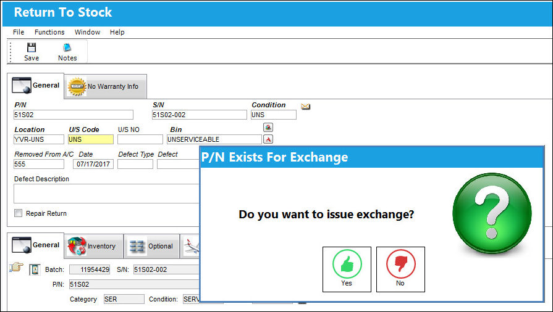The width and height of the screenshot is (553, 312).
Task: Click the Category field SER
Action: 124,299
